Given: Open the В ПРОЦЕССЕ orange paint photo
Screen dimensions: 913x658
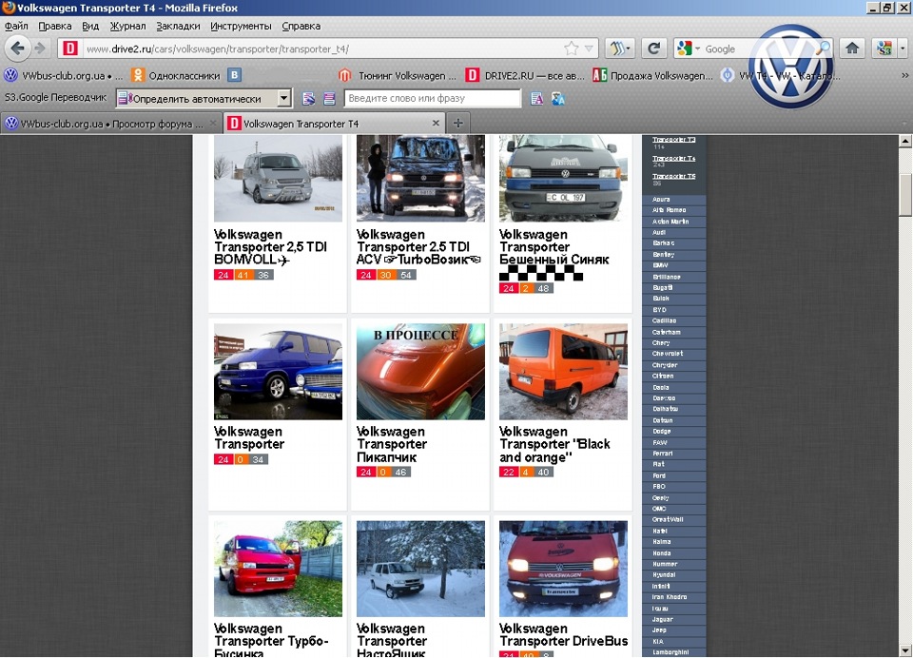Looking at the screenshot, I should click(x=420, y=372).
